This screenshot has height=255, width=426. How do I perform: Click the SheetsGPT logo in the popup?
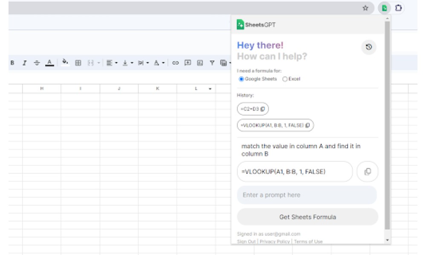click(x=256, y=25)
